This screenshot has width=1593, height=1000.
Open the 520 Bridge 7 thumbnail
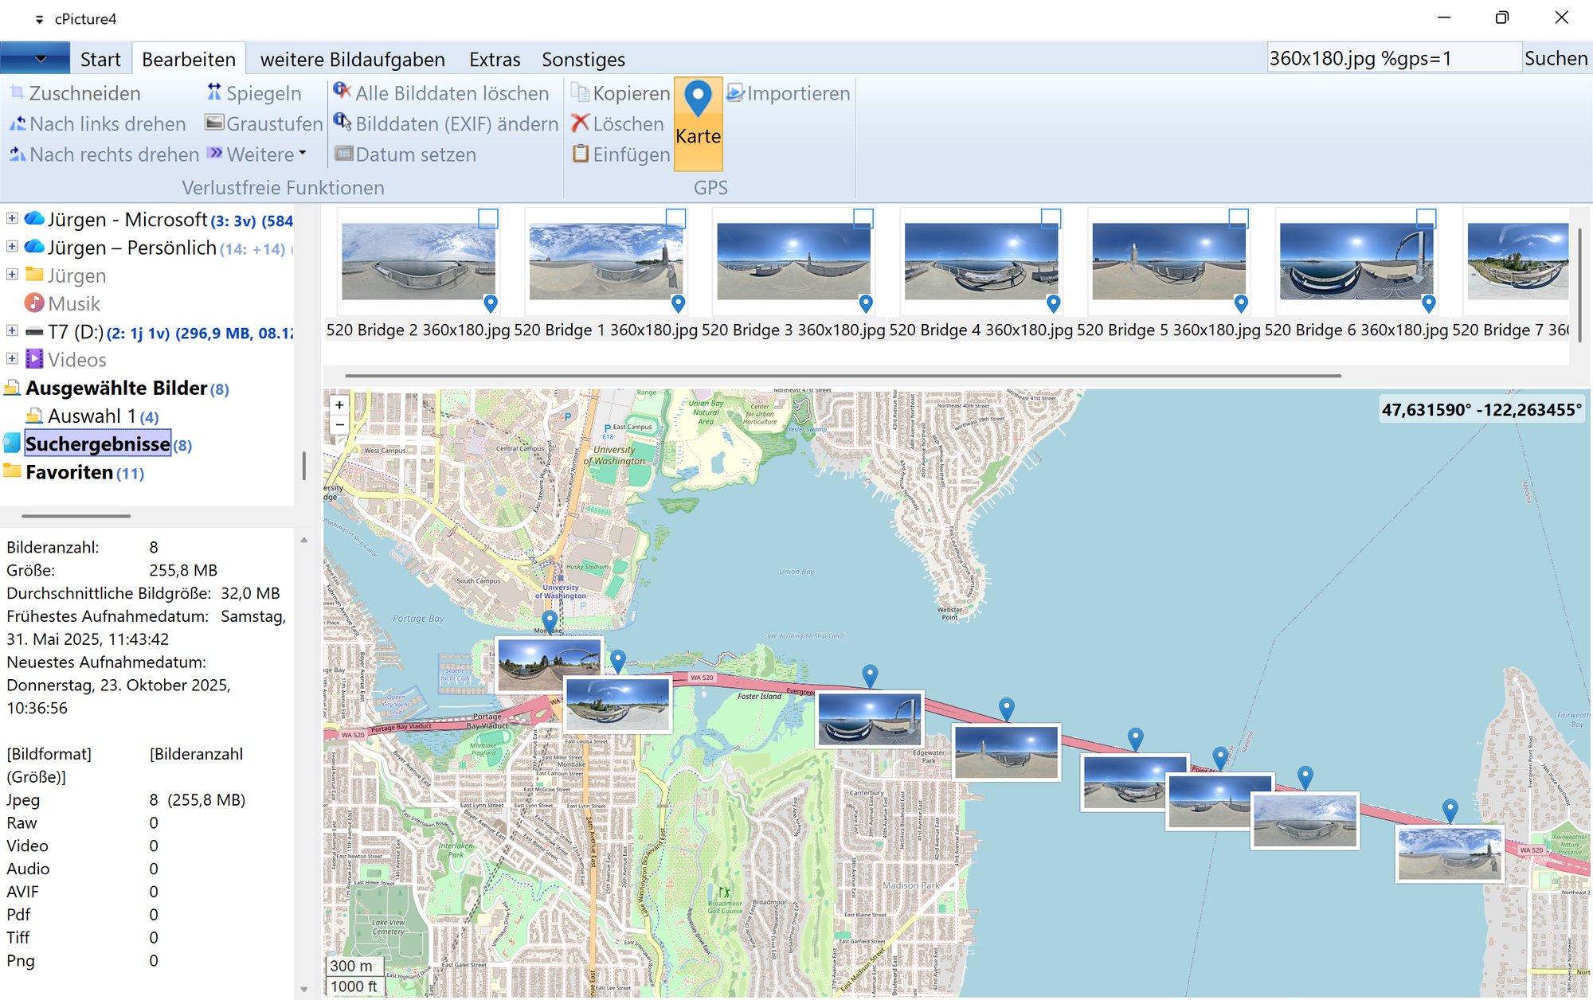tap(1518, 261)
